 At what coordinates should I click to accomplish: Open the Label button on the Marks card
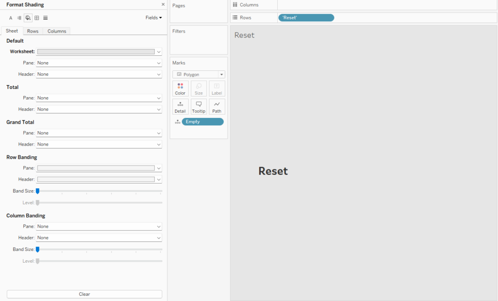click(216, 88)
